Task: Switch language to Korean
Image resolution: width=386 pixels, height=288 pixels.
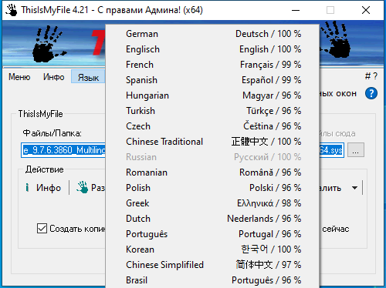Action: tap(212, 249)
